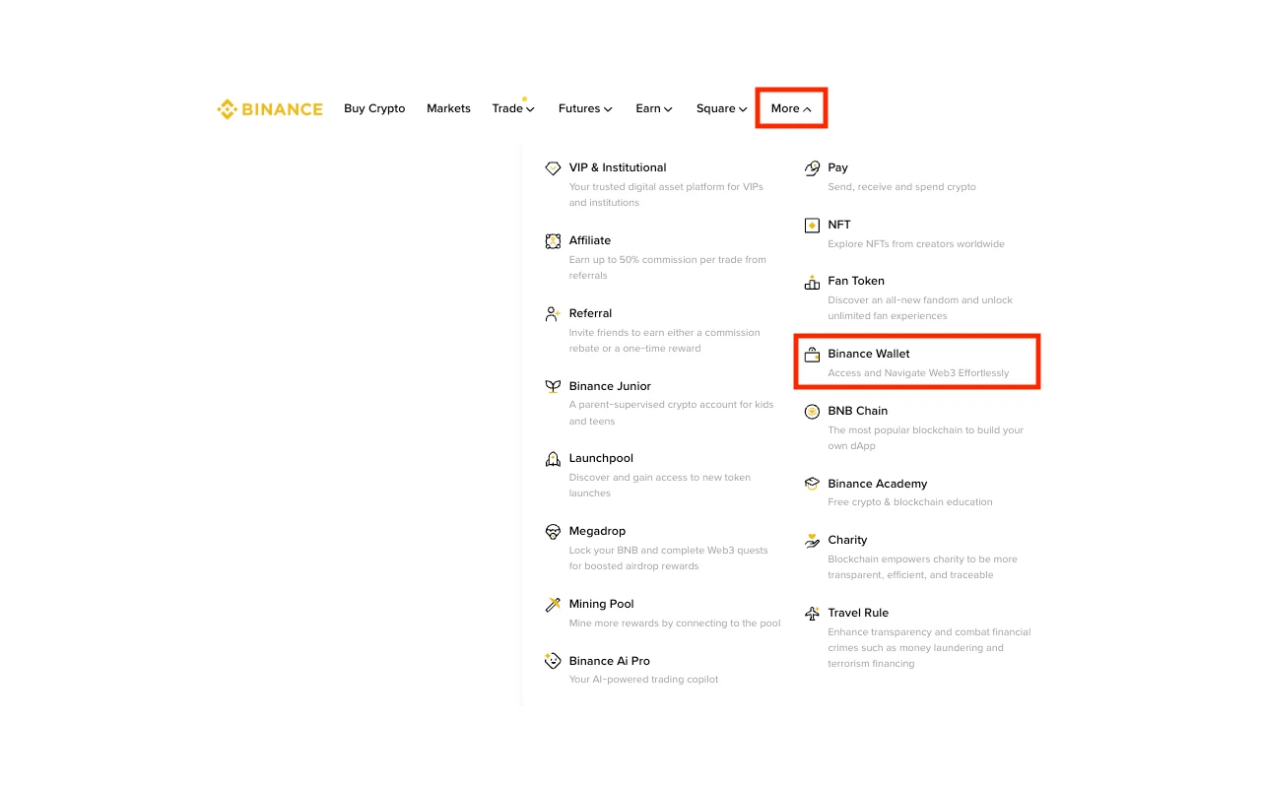Click the Affiliate icon
Image resolution: width=1261 pixels, height=788 pixels.
tap(553, 241)
